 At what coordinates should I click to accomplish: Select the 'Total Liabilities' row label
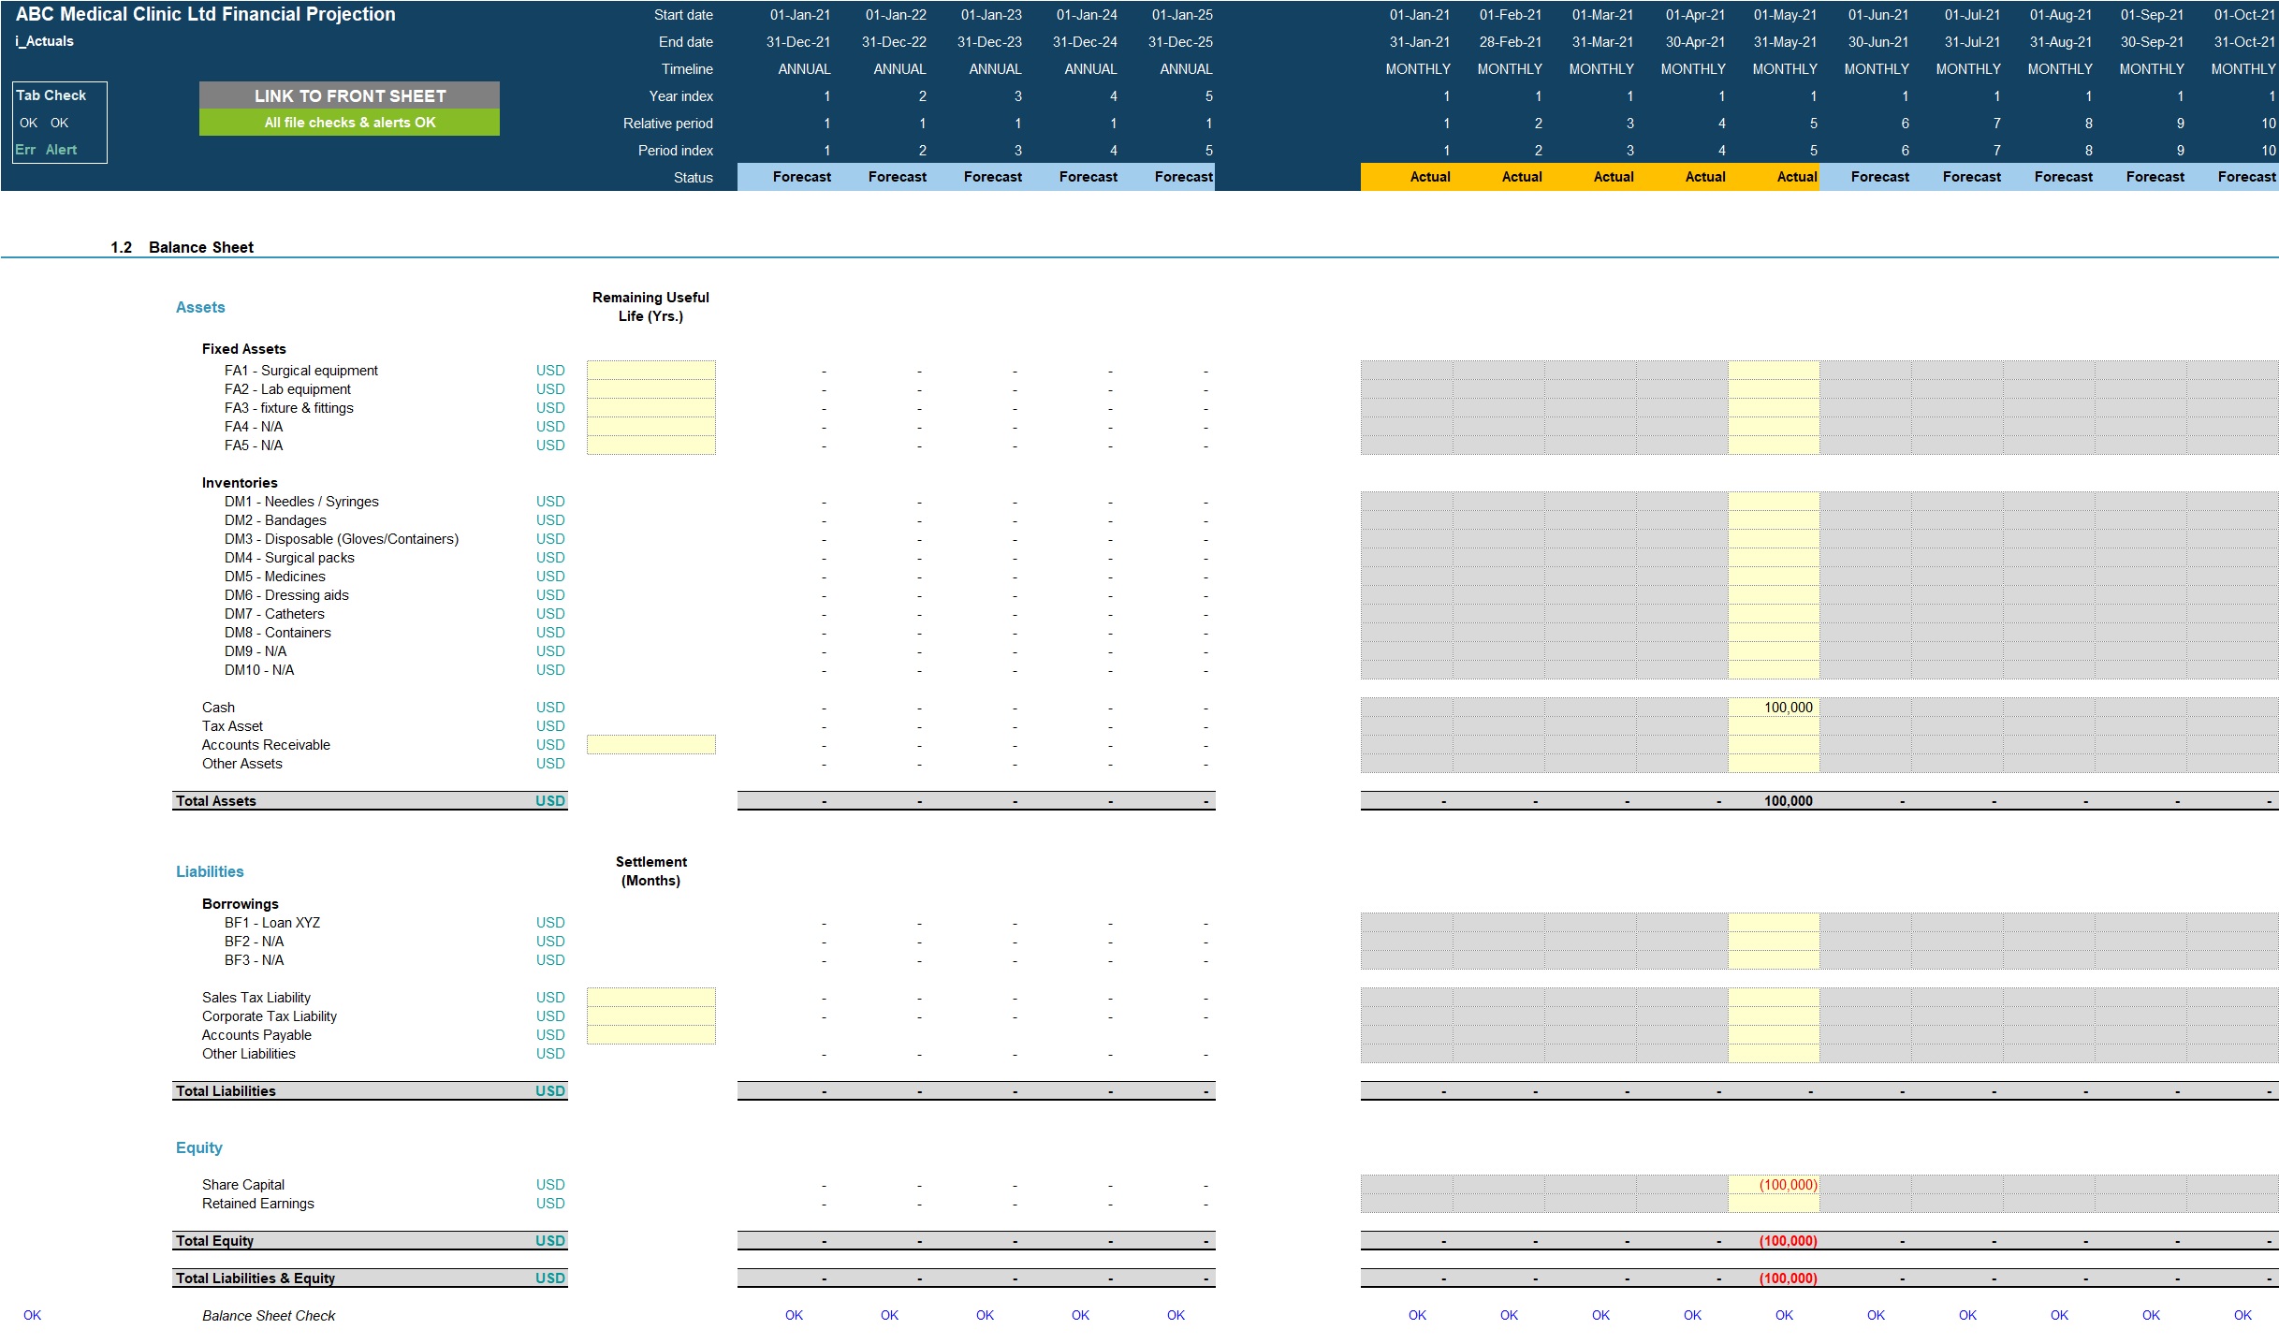[226, 1091]
